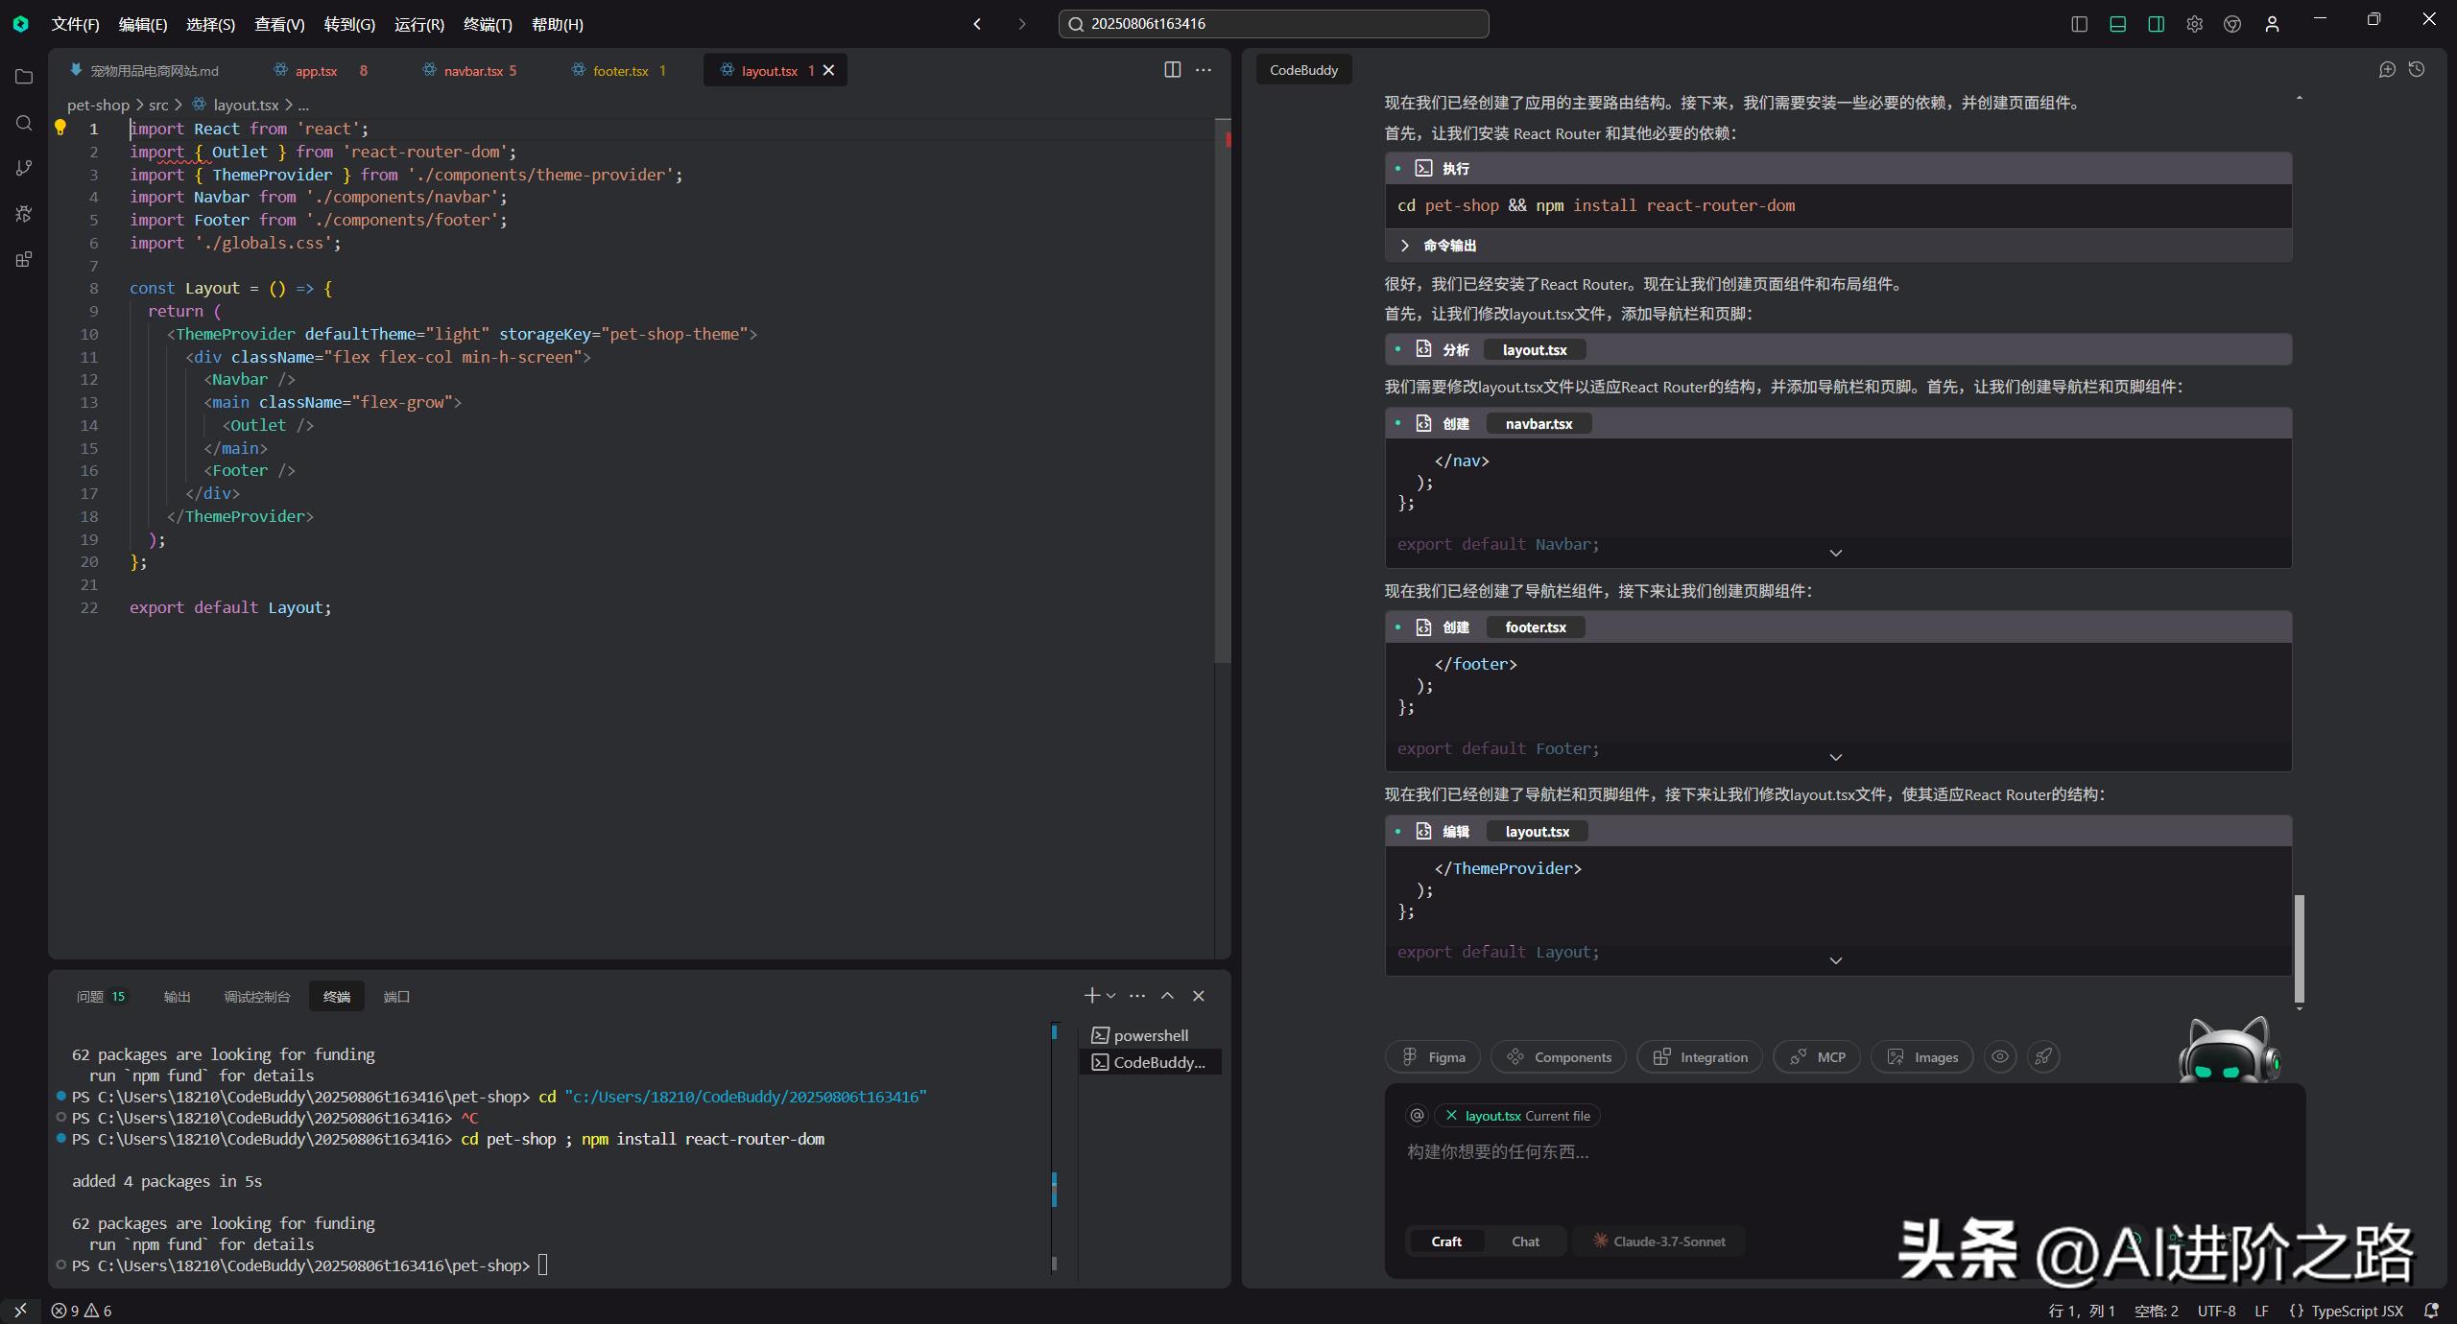Switch the mode toggle to Chat
2457x1324 pixels.
pyautogui.click(x=1525, y=1241)
